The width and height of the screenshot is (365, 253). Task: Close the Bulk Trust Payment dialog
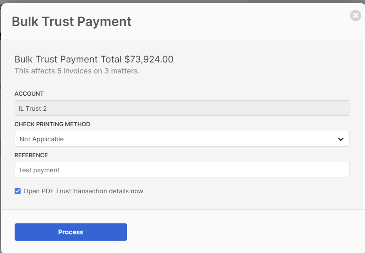[355, 15]
